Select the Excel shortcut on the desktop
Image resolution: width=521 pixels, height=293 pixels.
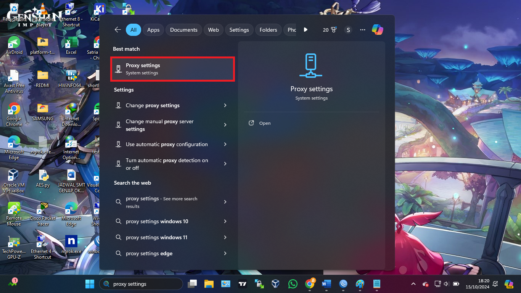tap(71, 46)
